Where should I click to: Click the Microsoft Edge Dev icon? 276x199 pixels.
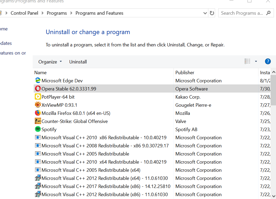point(38,80)
